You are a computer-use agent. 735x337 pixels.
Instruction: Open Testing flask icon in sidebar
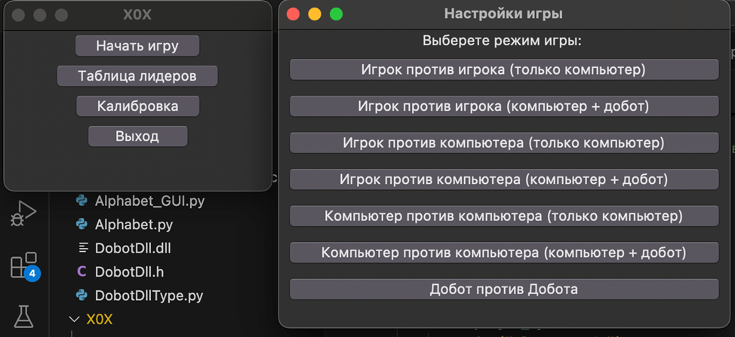pyautogui.click(x=23, y=317)
